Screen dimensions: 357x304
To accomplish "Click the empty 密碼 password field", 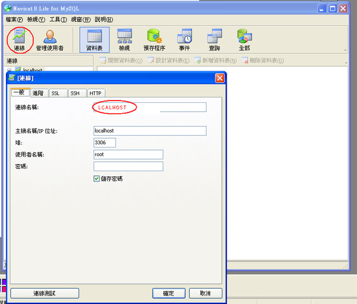I will 128,167.
